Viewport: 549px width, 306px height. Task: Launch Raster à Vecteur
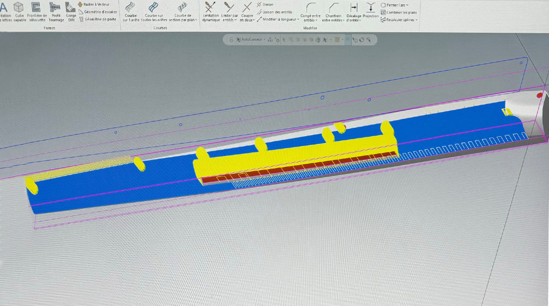tap(93, 4)
